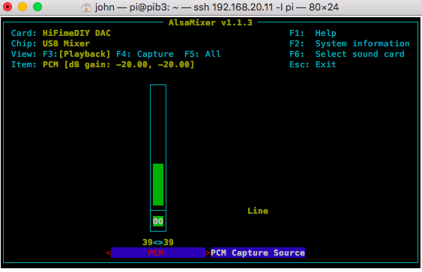Click the red right arrow after PCM
The image size is (422, 272).
click(208, 253)
